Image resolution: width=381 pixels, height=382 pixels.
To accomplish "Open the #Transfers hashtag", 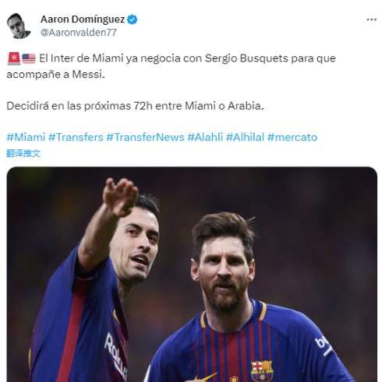I will (x=76, y=137).
